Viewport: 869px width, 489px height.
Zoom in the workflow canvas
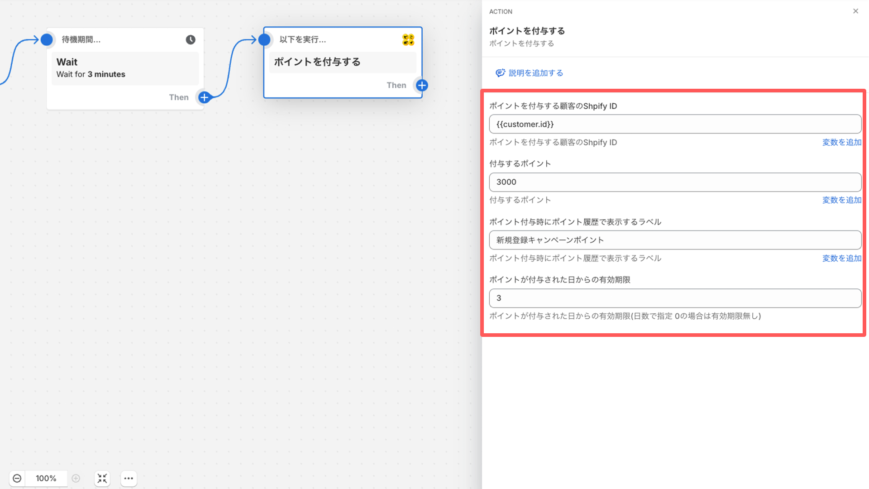click(x=76, y=478)
